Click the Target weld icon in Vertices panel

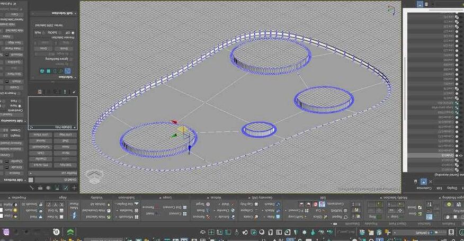point(208,204)
